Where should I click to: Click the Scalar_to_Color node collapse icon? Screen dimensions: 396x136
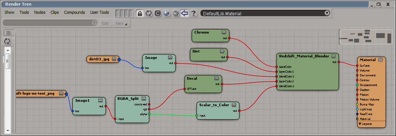tap(234, 105)
